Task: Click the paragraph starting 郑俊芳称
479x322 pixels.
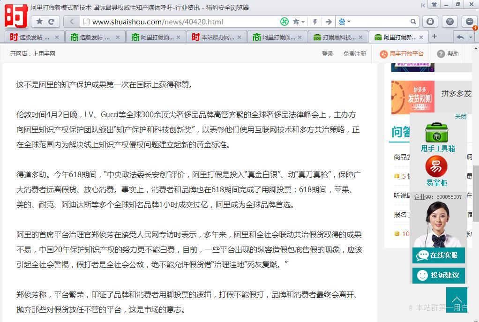Action: 187,302
